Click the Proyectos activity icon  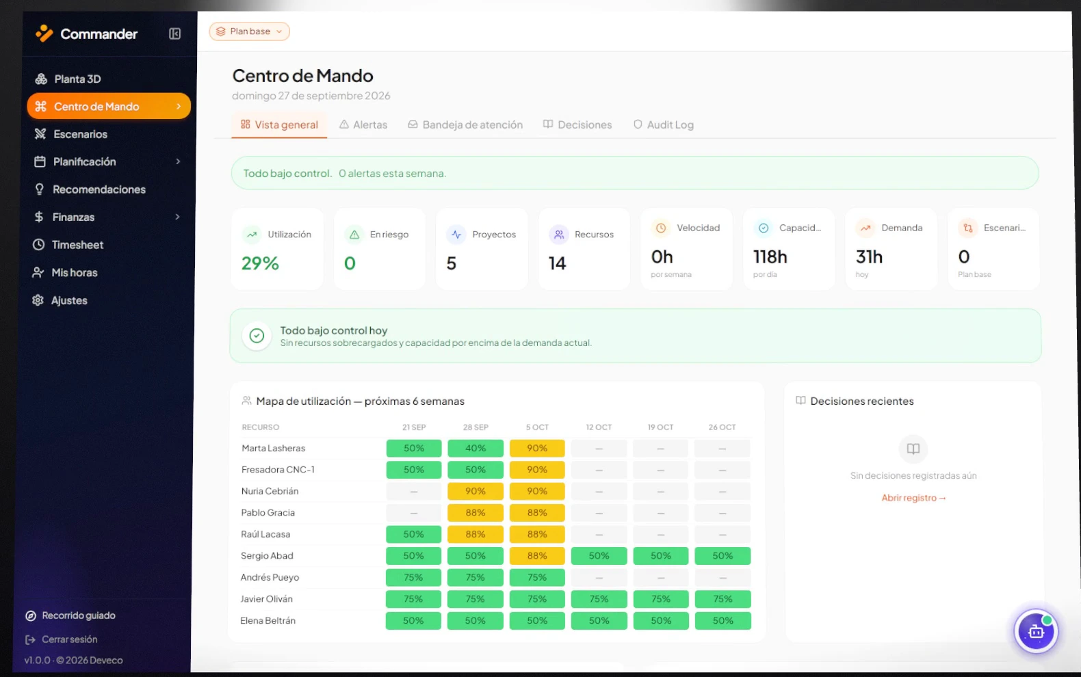(456, 235)
